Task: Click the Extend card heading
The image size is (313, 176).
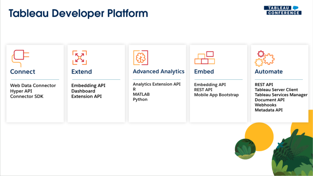Action: (x=82, y=72)
